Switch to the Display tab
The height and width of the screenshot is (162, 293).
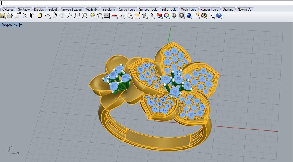[39, 10]
